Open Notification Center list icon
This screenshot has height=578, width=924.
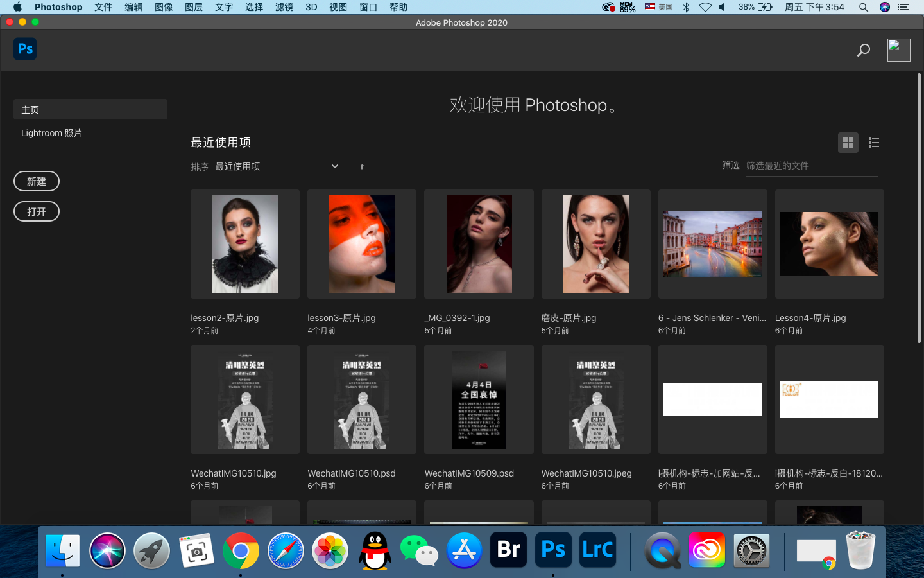click(903, 7)
